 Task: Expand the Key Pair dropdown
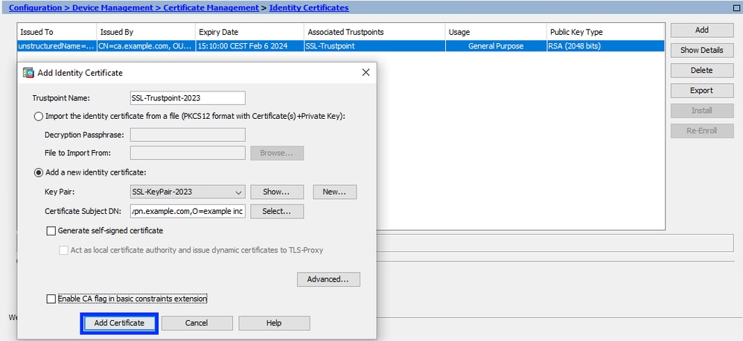coord(238,192)
